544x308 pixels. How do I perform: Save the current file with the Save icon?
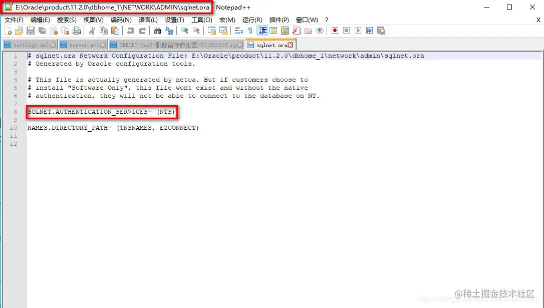[31, 31]
